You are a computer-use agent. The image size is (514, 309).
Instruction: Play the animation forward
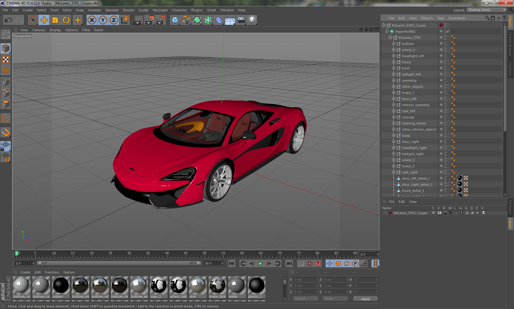click(260, 263)
